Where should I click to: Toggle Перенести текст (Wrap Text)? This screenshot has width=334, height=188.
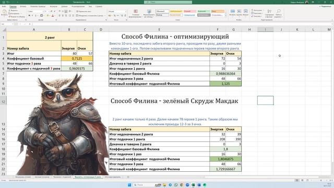point(83,11)
